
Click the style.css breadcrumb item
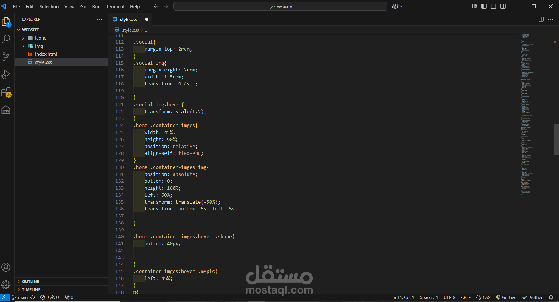[130, 30]
